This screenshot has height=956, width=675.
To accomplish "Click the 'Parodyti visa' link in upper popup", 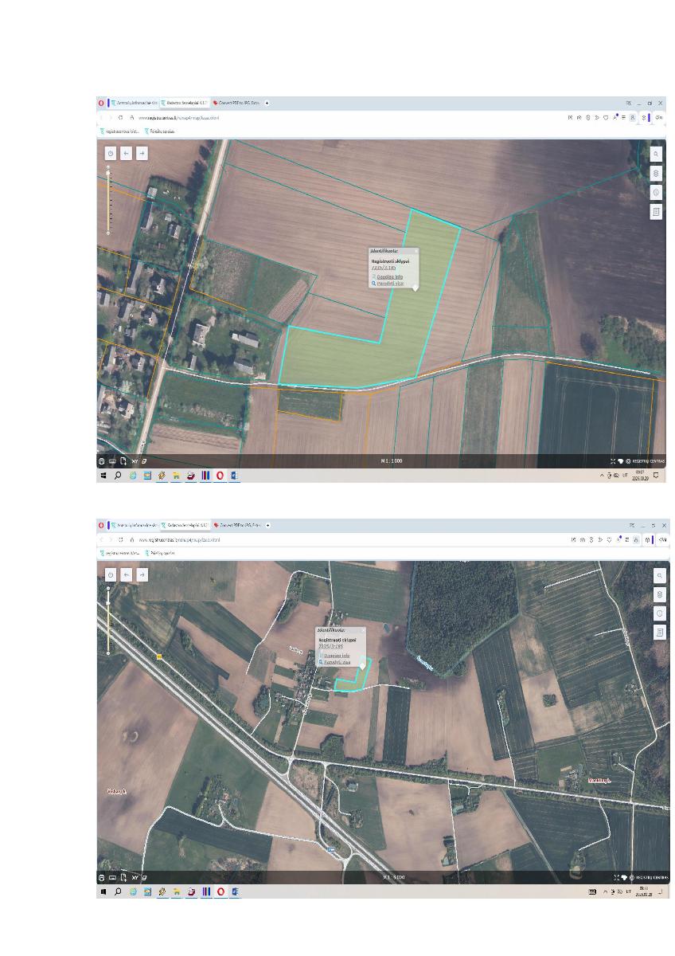I will point(389,283).
